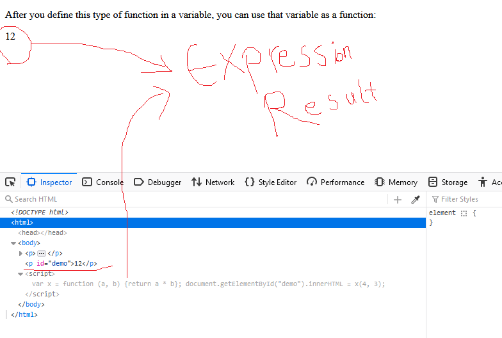Screen dimensions: 502x338
Task: Click the element rule in styles pane
Action: (x=442, y=213)
